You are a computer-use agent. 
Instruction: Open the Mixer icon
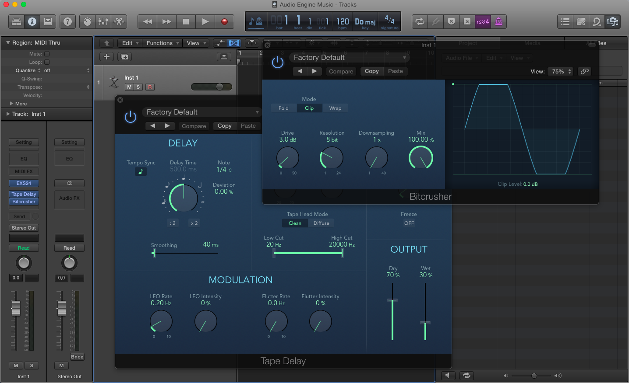click(x=103, y=21)
